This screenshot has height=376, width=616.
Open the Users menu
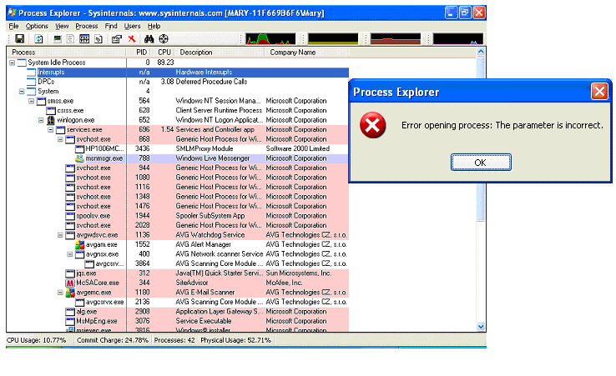coord(133,27)
